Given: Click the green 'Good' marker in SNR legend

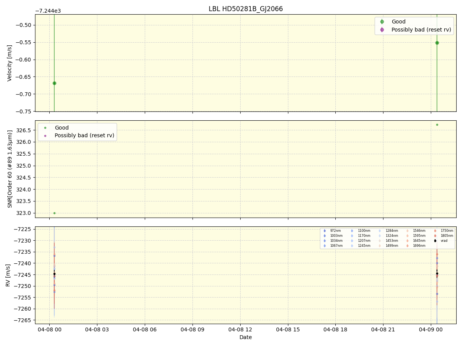Looking at the screenshot, I should [x=45, y=128].
